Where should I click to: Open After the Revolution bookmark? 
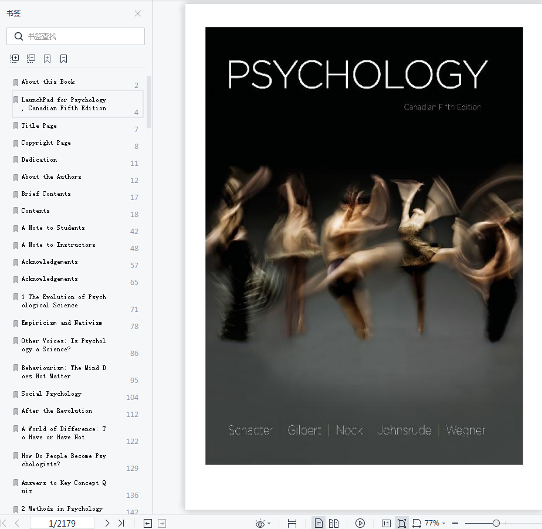click(x=57, y=411)
